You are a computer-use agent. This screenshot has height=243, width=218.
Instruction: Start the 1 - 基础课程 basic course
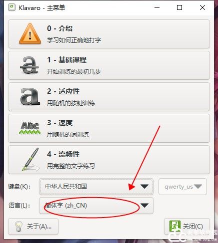109,65
